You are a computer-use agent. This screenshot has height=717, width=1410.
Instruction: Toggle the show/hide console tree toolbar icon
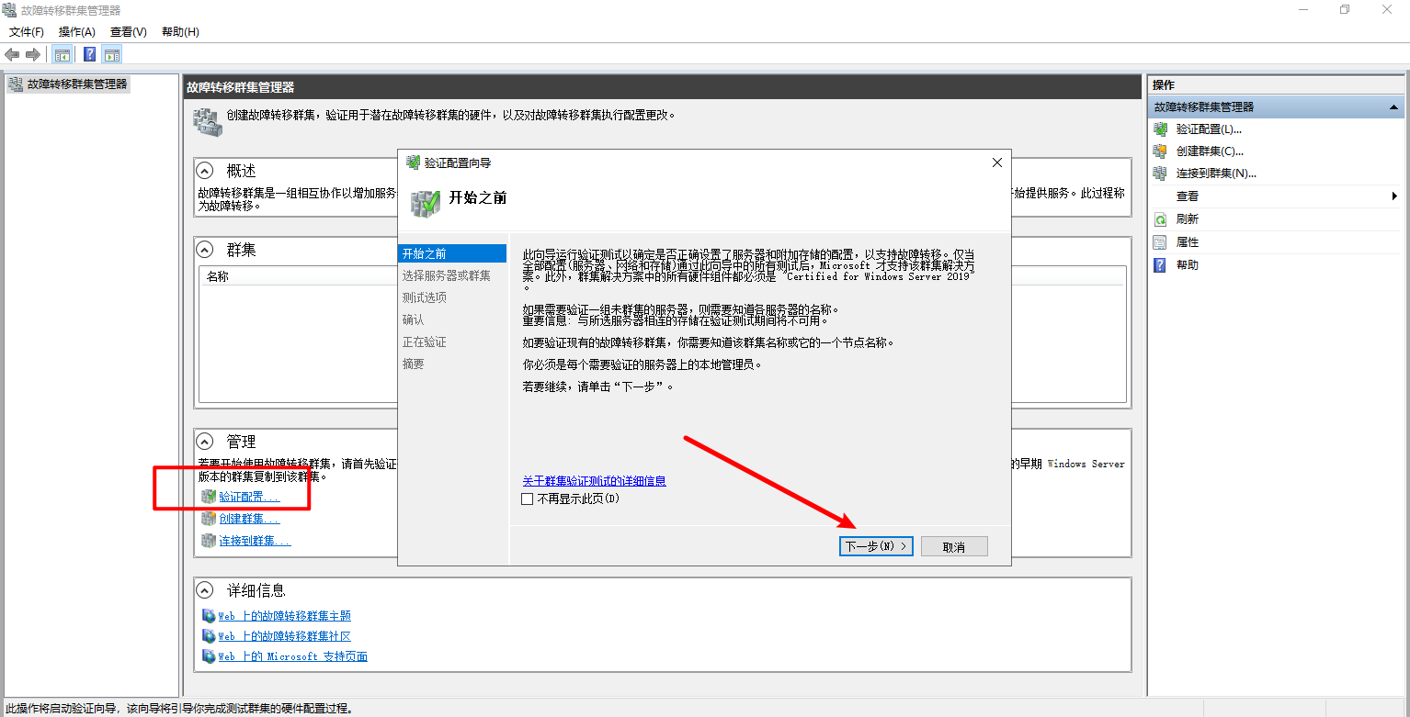[x=63, y=54]
